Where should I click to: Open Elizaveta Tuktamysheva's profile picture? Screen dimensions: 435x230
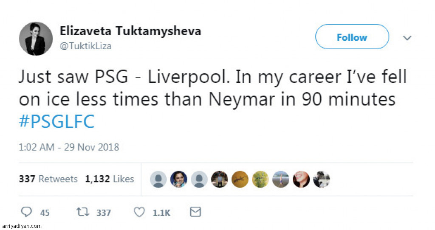pyautogui.click(x=36, y=39)
